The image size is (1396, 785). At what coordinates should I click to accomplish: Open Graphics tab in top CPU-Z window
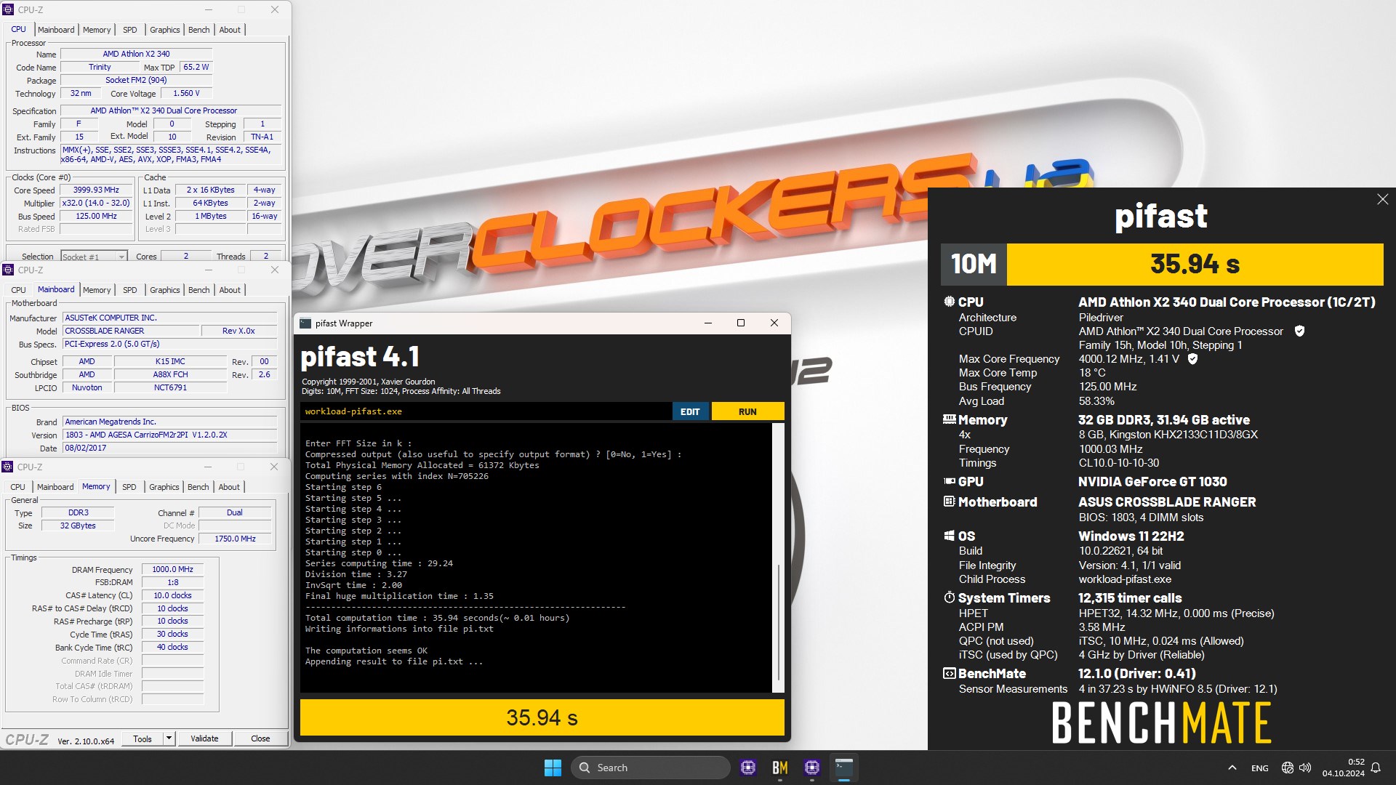tap(165, 30)
